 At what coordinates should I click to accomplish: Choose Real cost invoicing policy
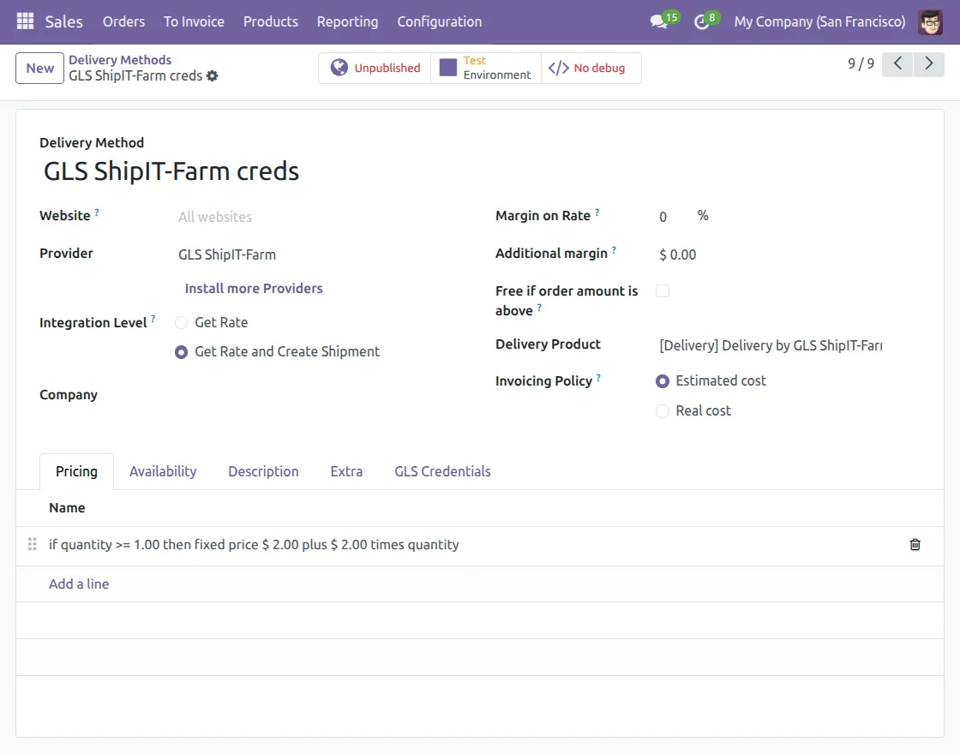[x=663, y=411]
